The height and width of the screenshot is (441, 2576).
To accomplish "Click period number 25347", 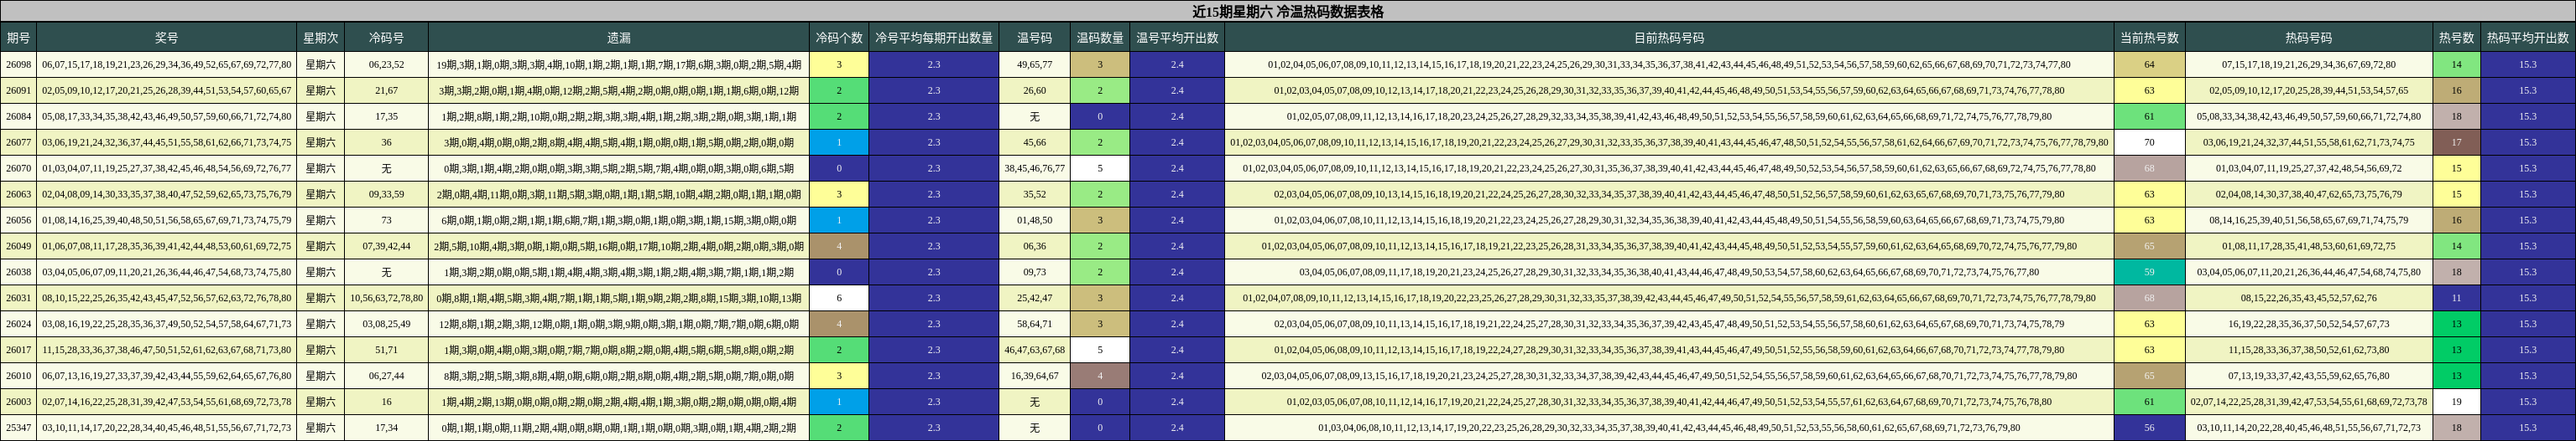I will point(18,428).
